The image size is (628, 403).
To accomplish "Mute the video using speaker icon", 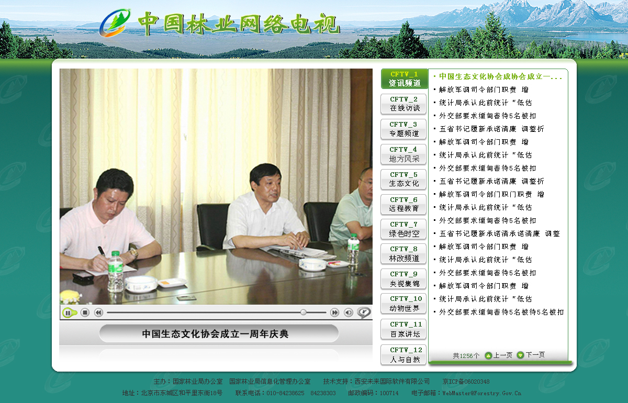I will click(x=348, y=312).
